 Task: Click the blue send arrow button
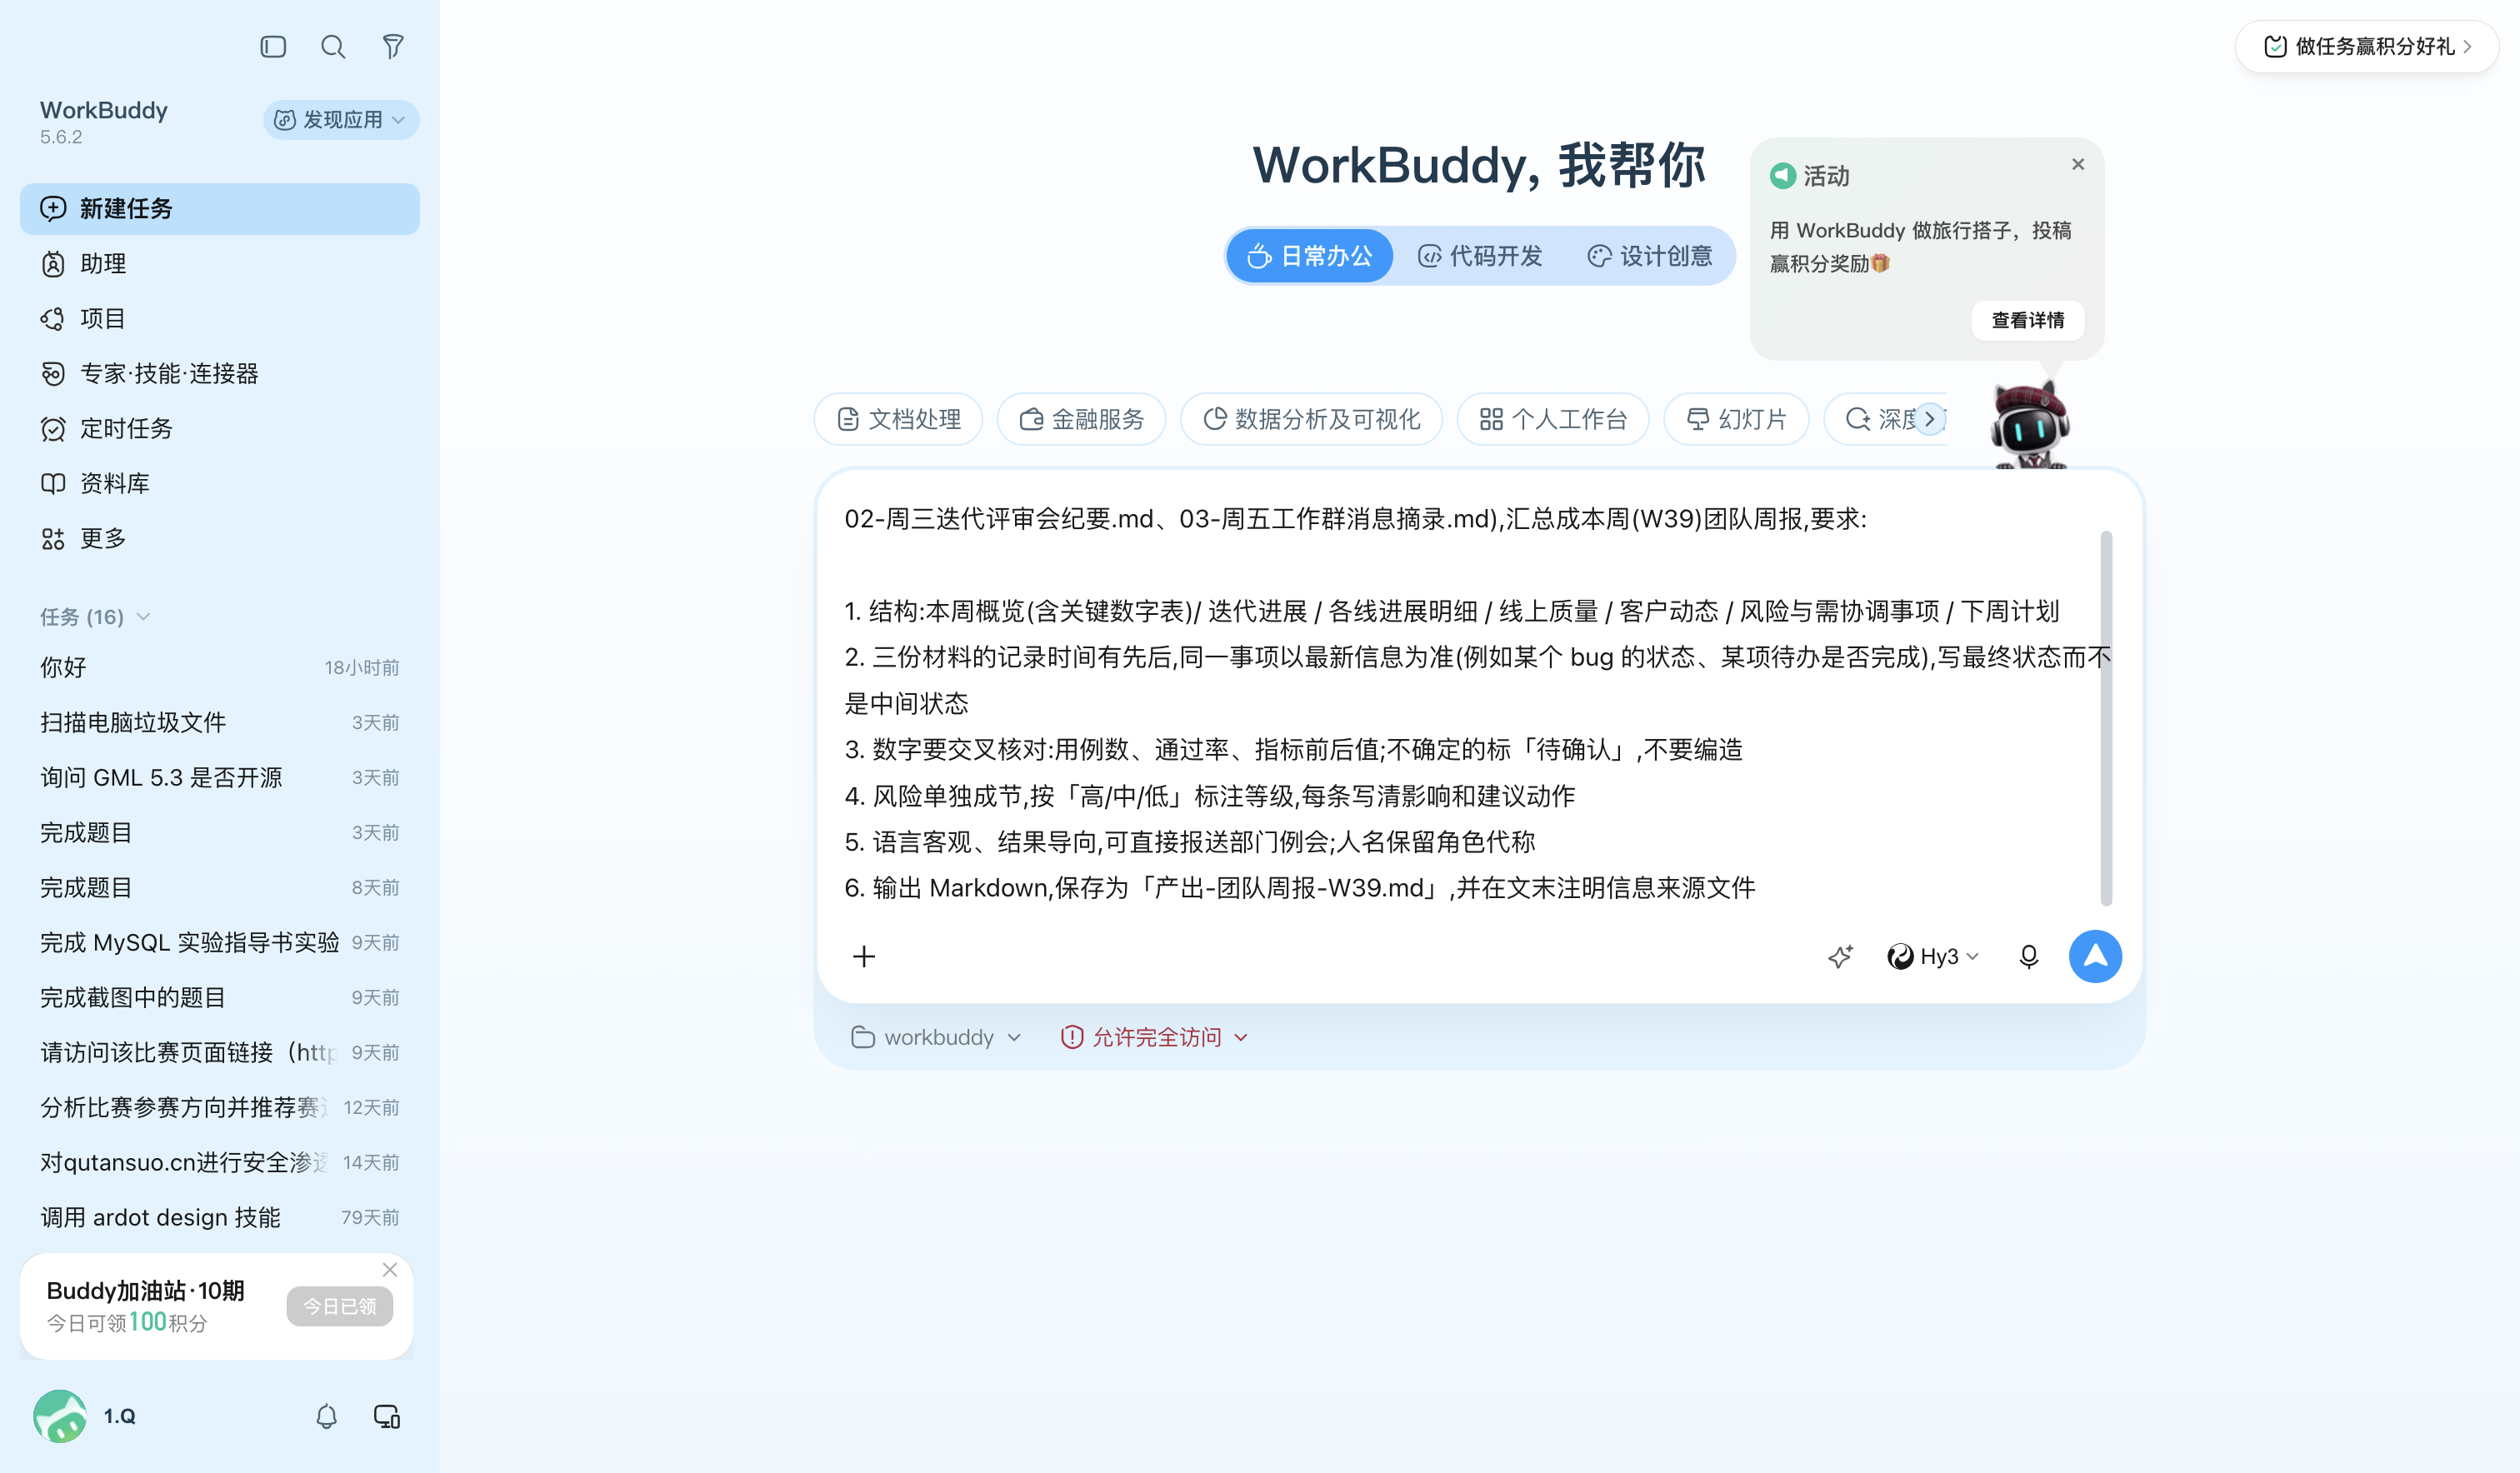pos(2095,956)
